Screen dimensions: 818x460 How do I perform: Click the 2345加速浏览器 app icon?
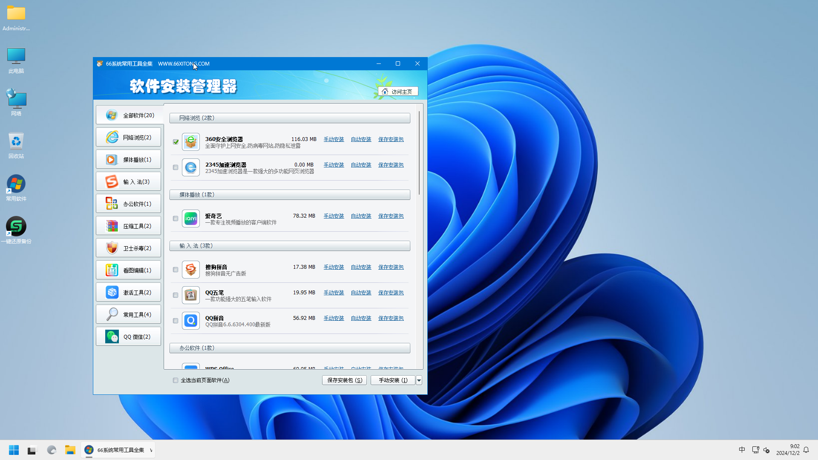click(x=191, y=167)
